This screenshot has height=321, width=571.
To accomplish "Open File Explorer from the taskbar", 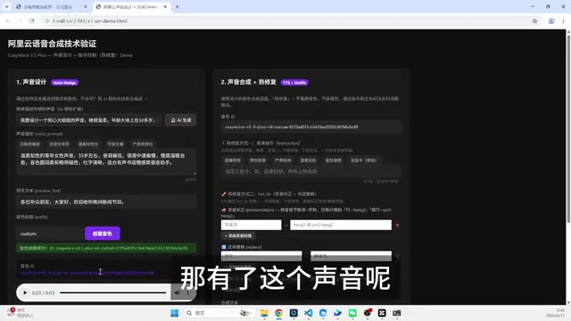I will 264,313.
